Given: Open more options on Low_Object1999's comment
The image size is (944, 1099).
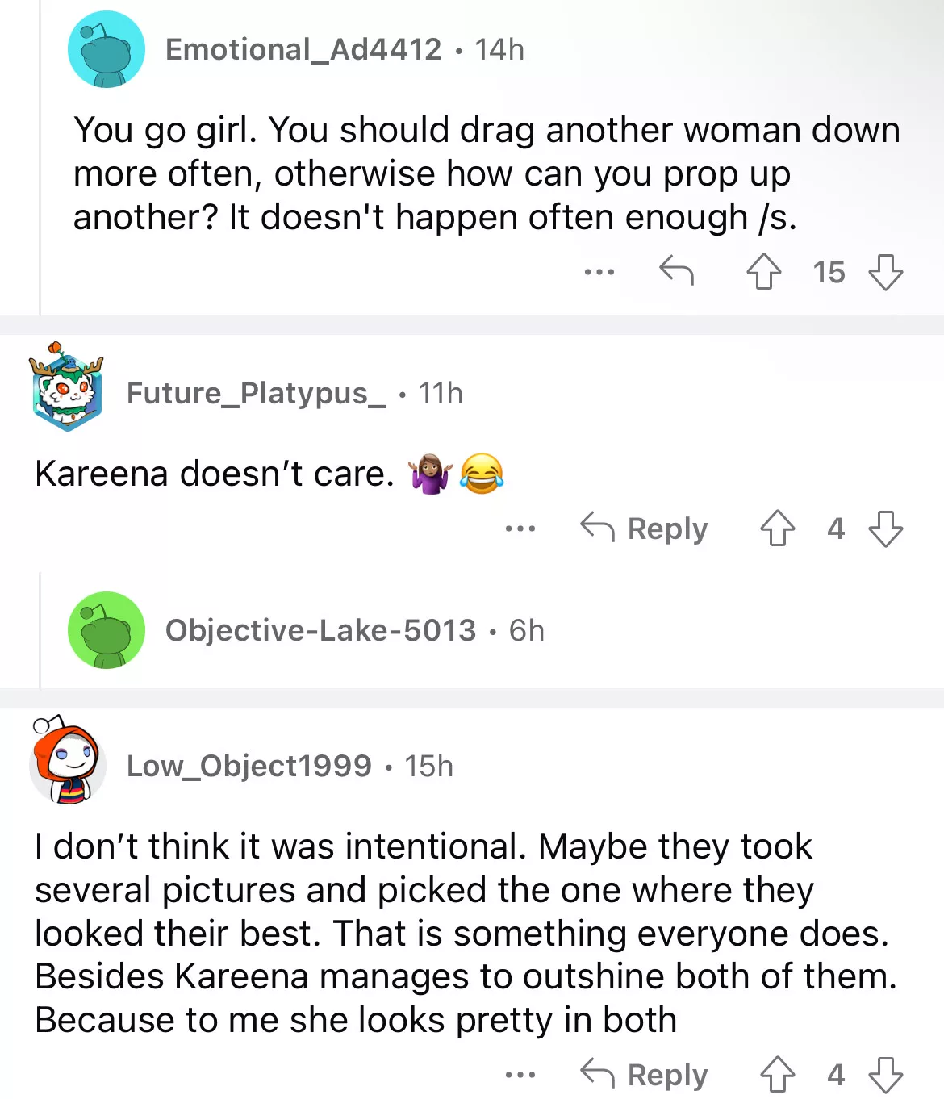Looking at the screenshot, I should [x=520, y=1075].
